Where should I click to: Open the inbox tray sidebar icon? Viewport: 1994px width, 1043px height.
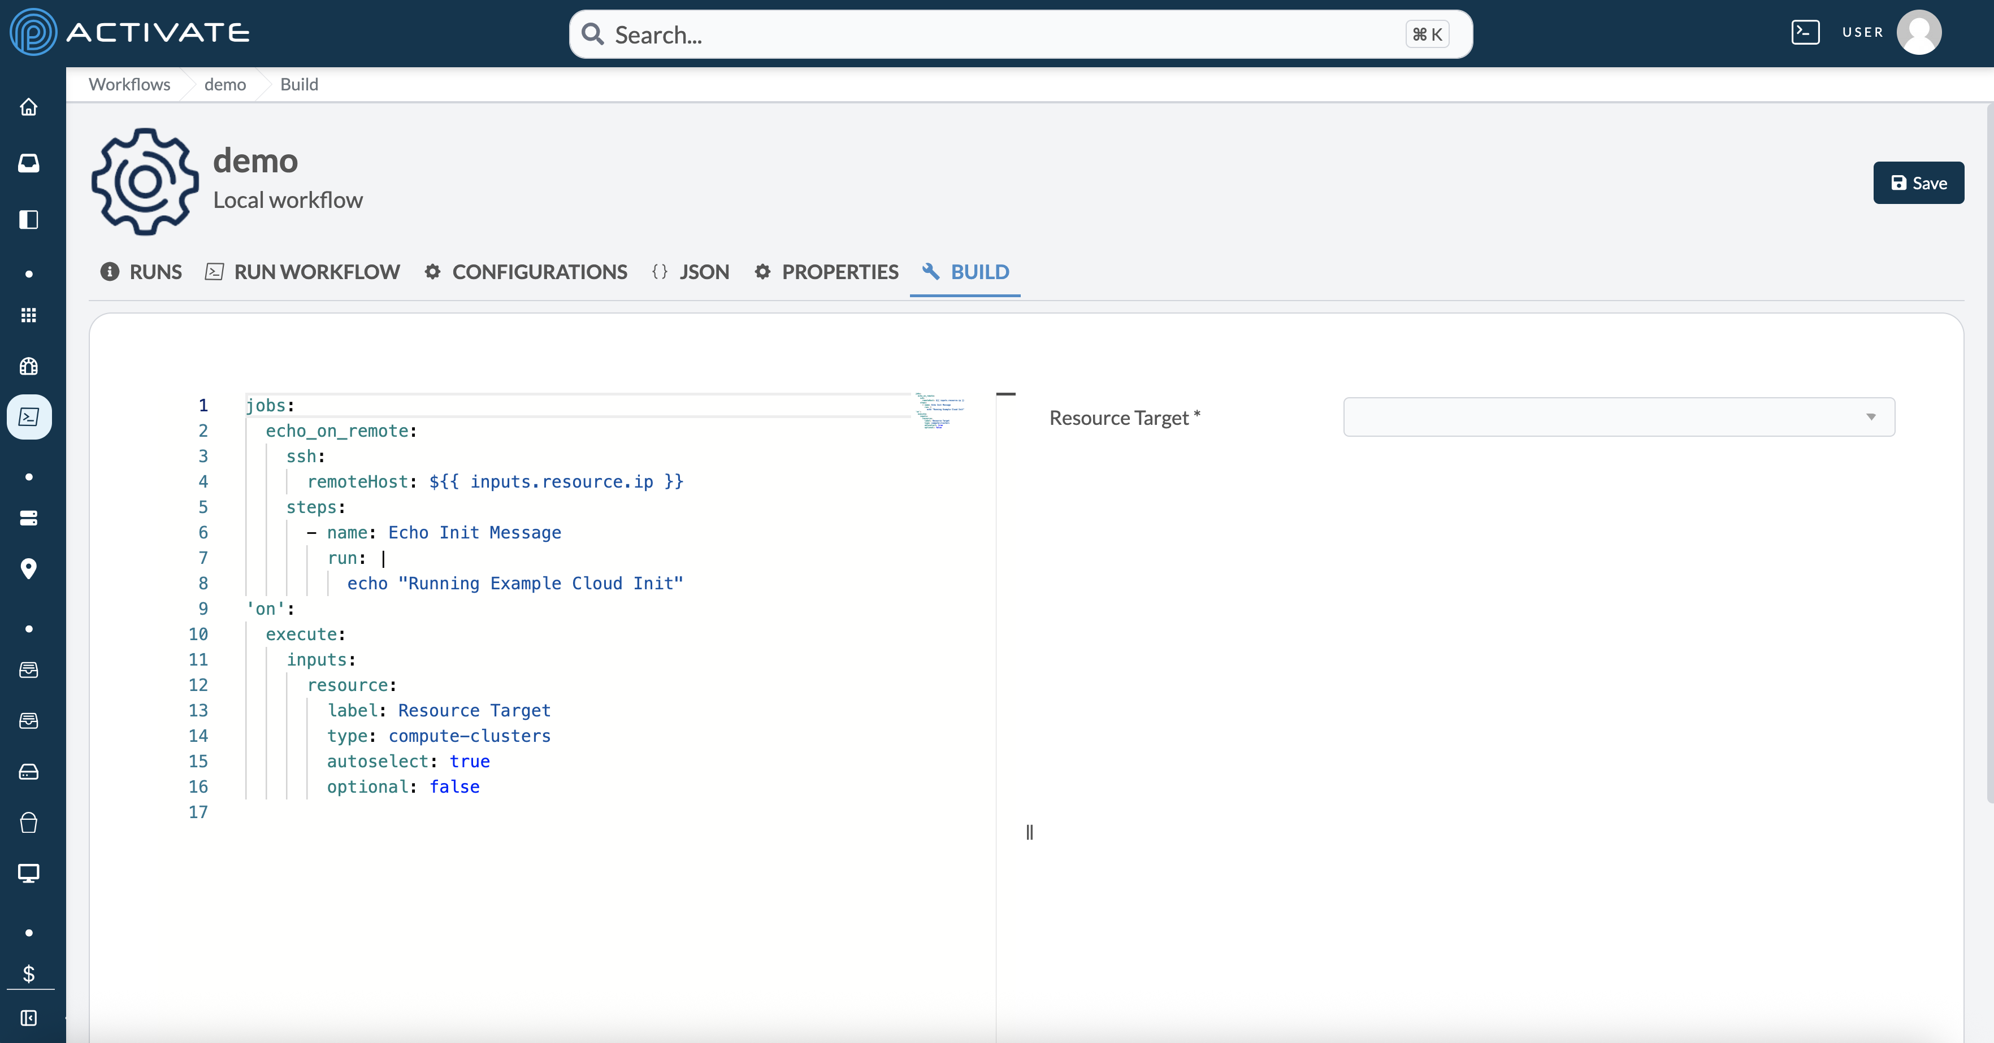click(x=29, y=163)
